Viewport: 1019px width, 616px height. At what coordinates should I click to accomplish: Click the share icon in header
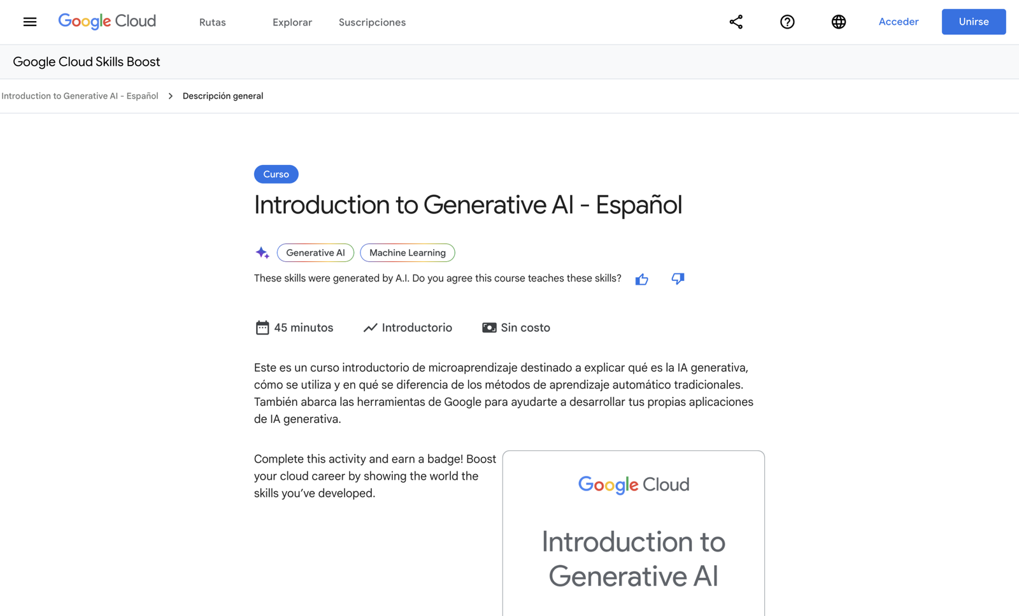(736, 22)
